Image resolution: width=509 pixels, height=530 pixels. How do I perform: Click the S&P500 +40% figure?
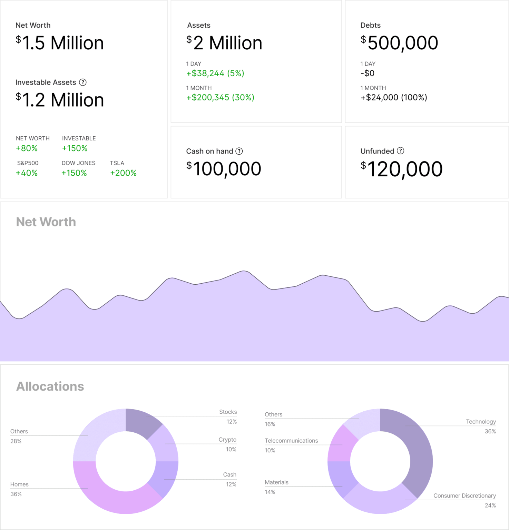click(26, 173)
